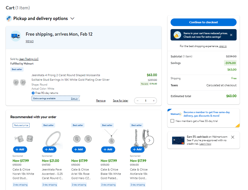Remove the moissanite earrings from cart
248x190 pixels.
coord(101,100)
